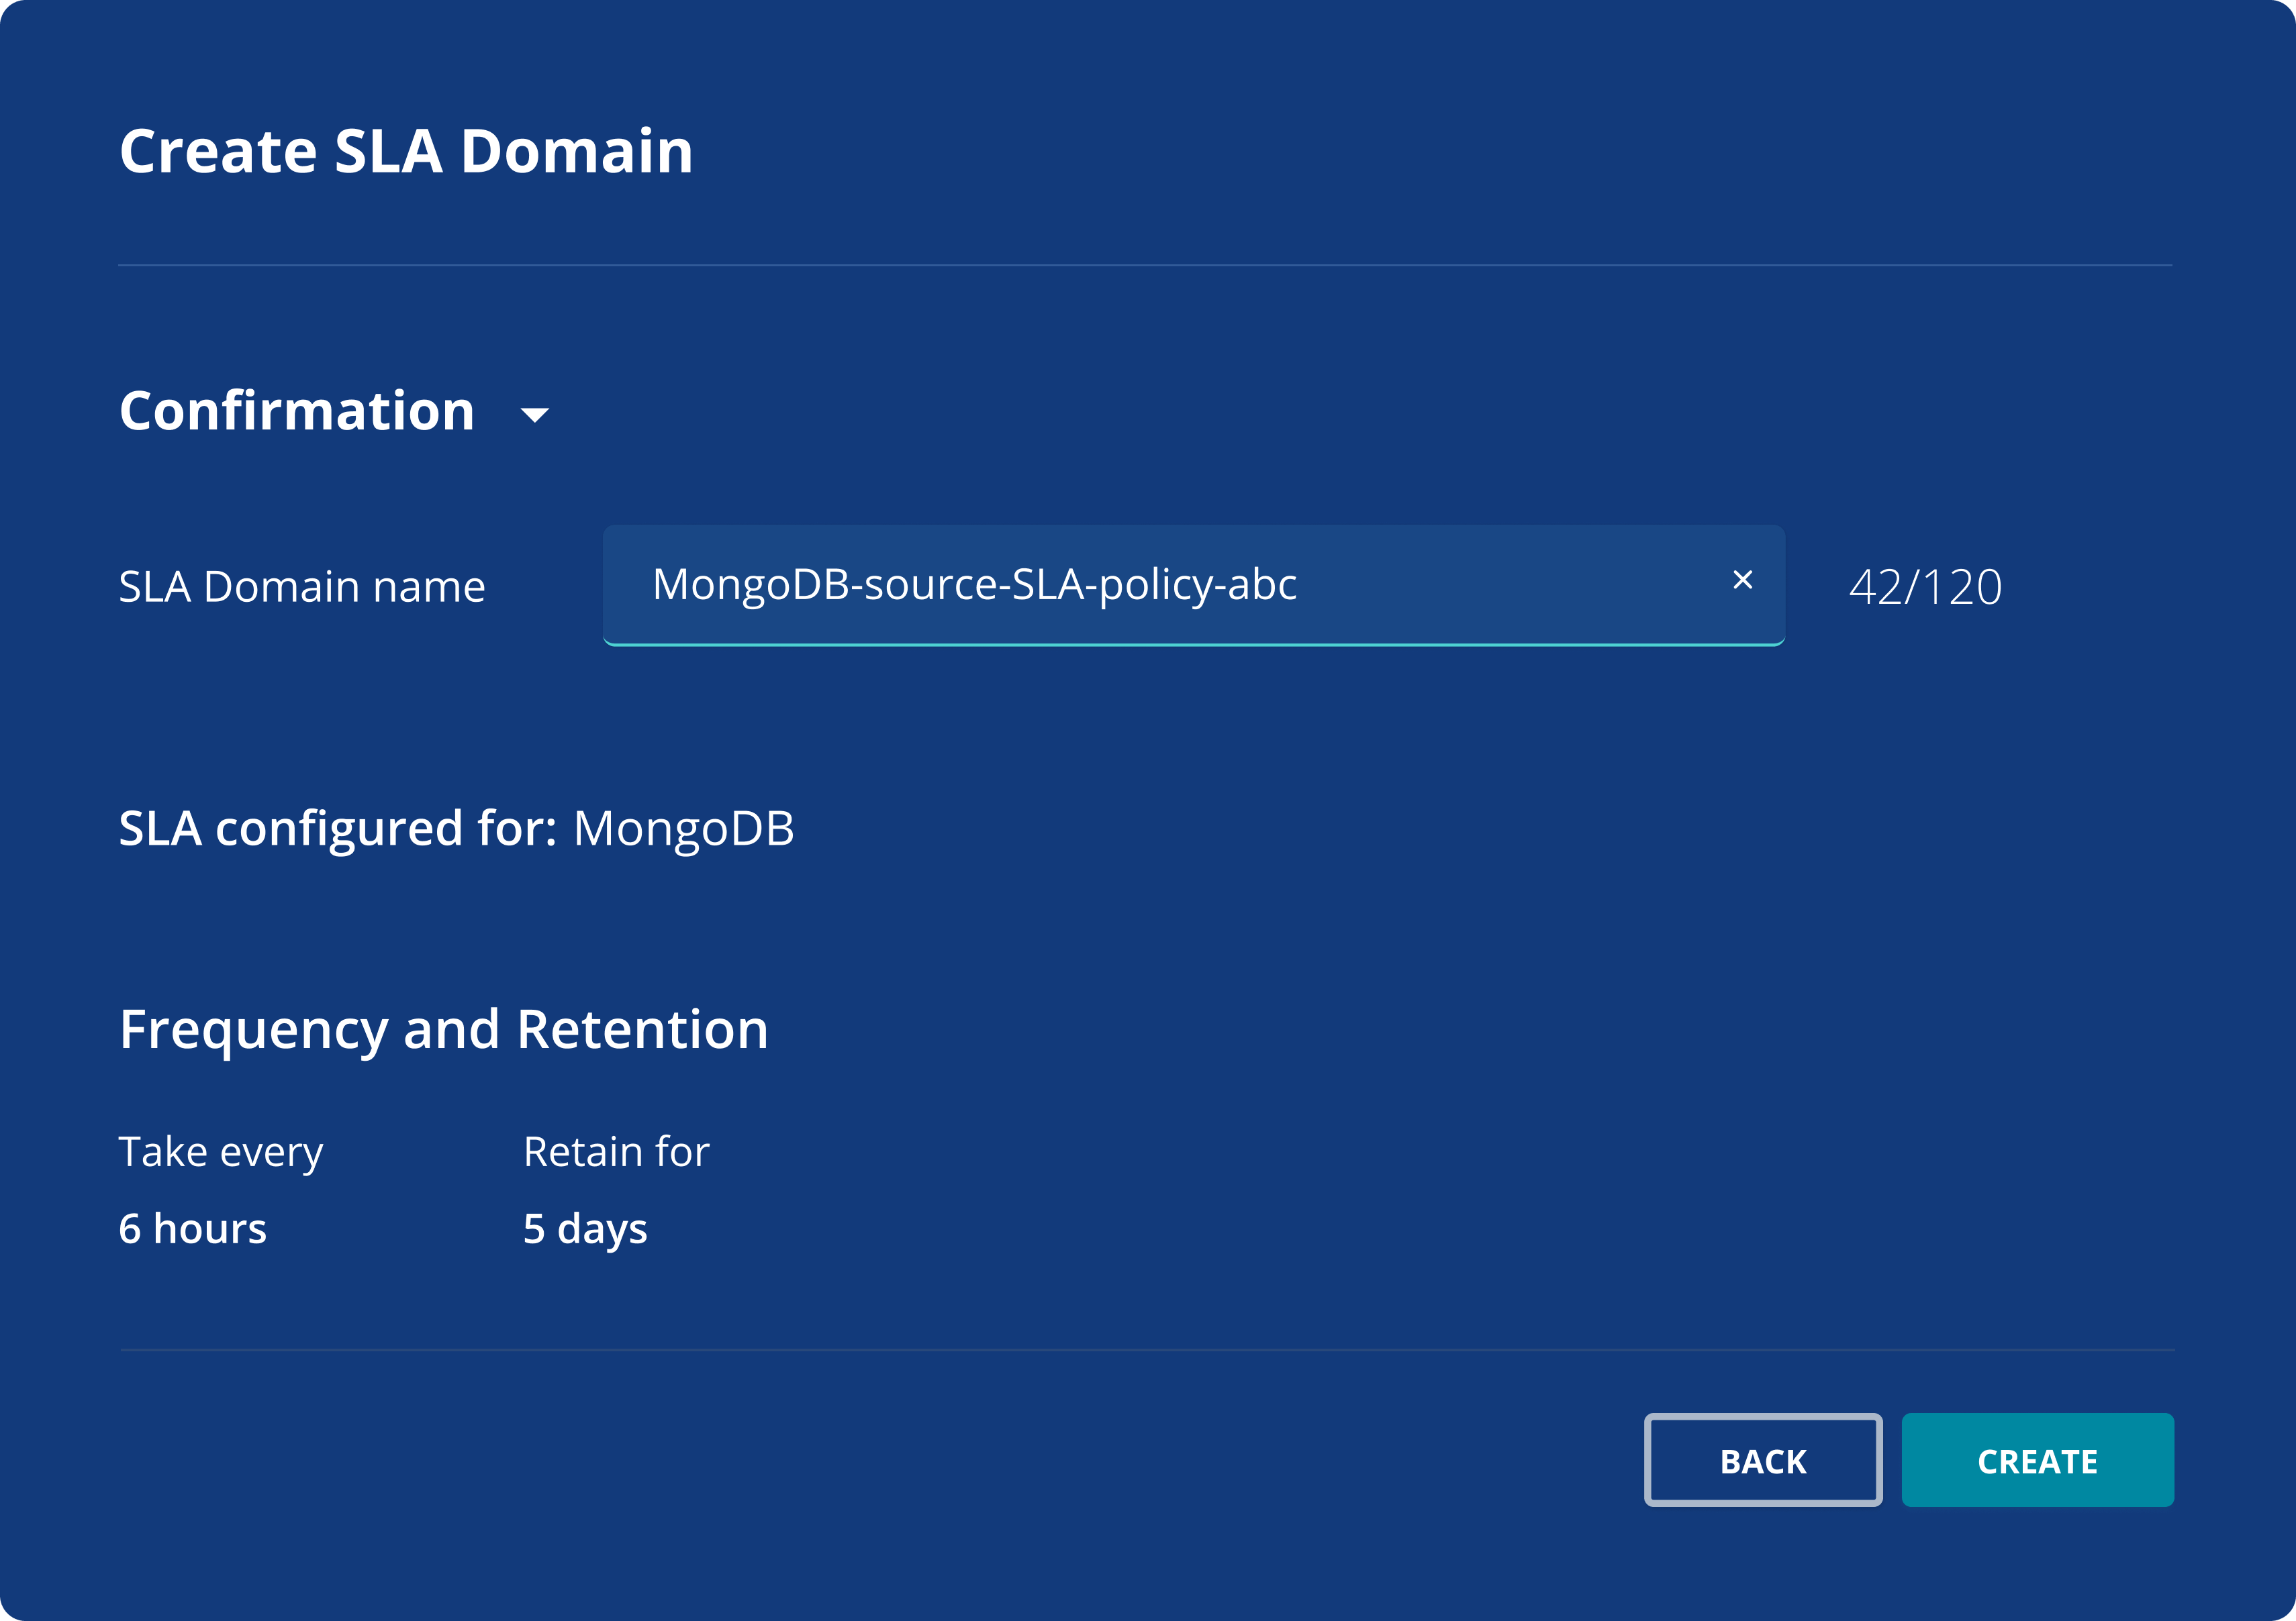2296x1621 pixels.
Task: Select the MongoDB configured value text
Action: pyautogui.click(x=684, y=829)
